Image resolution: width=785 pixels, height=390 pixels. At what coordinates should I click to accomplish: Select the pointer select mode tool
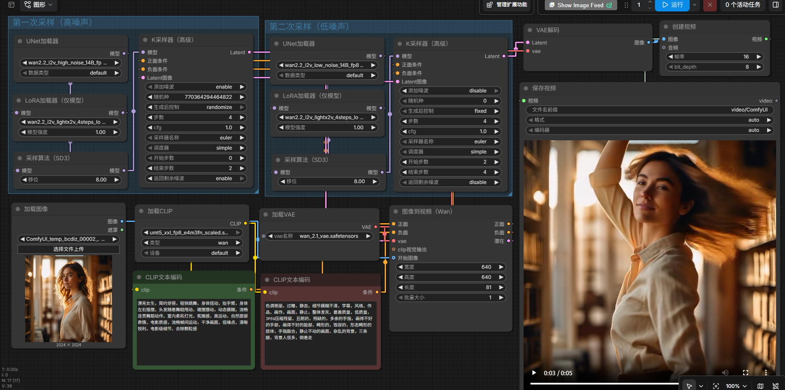click(x=689, y=386)
